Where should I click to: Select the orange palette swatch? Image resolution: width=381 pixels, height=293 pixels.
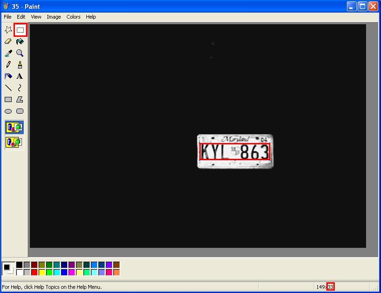pyautogui.click(x=117, y=273)
